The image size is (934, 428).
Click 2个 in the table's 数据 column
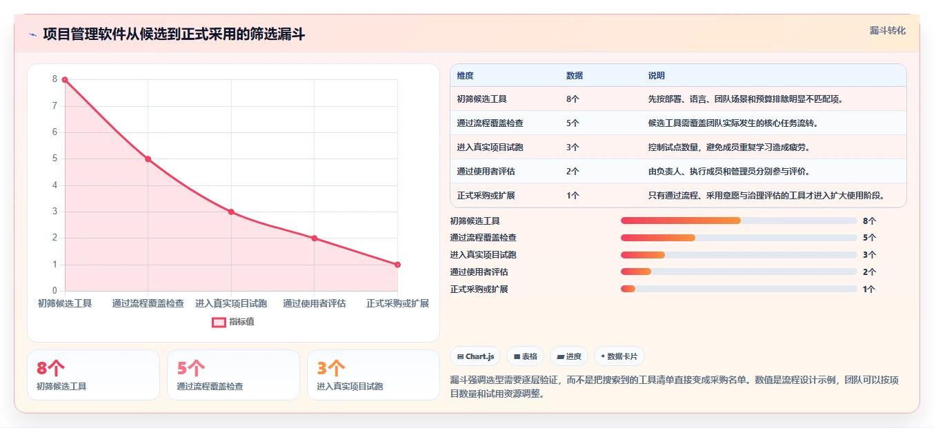point(573,172)
